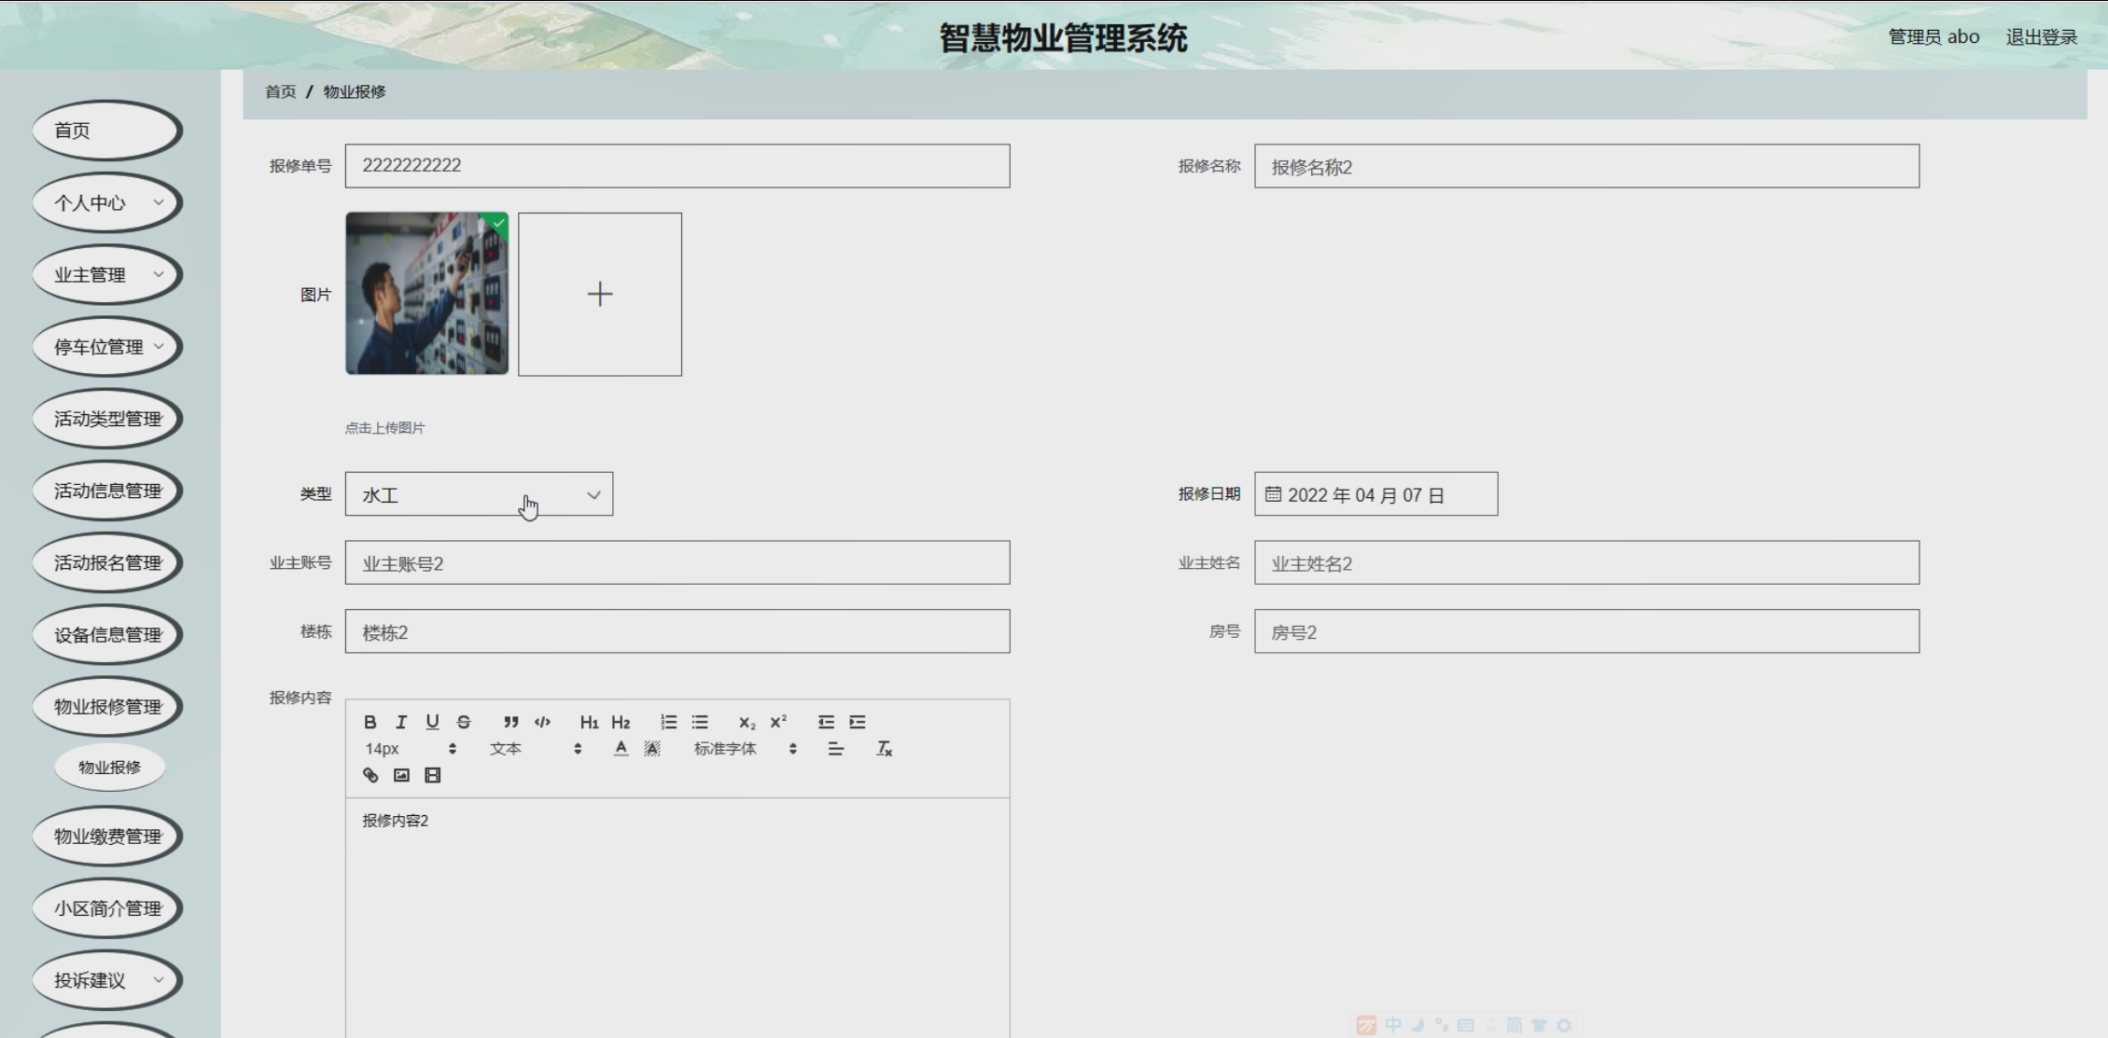Toggle underline formatting

click(432, 722)
